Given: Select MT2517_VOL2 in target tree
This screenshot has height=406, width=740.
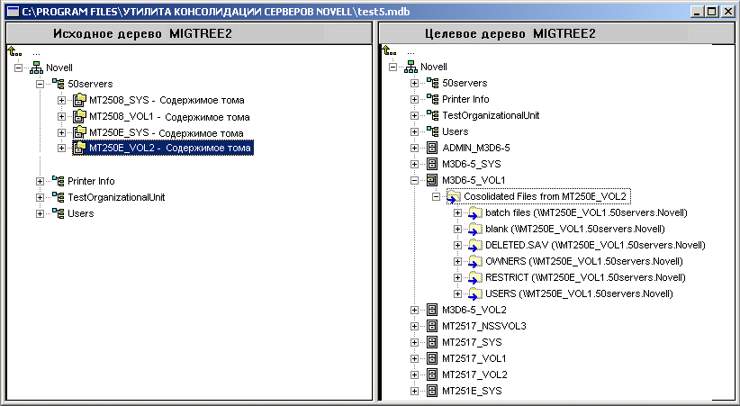Looking at the screenshot, I should (x=474, y=374).
